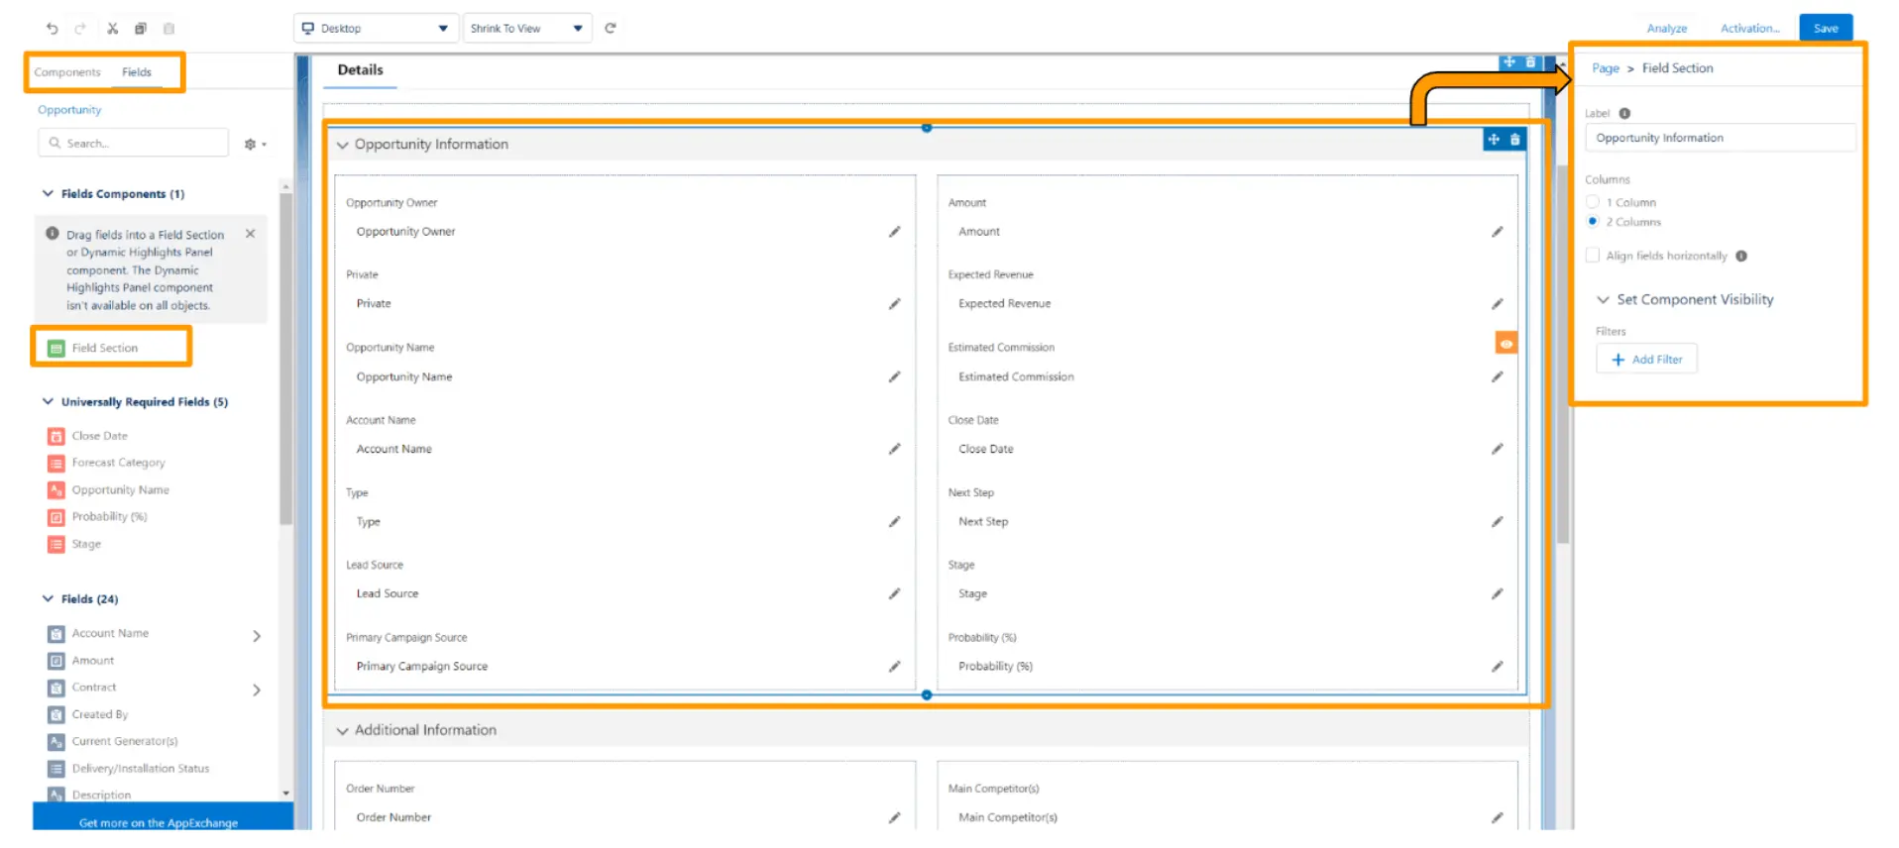Click the fields Search box
The width and height of the screenshot is (1899, 848).
(134, 144)
